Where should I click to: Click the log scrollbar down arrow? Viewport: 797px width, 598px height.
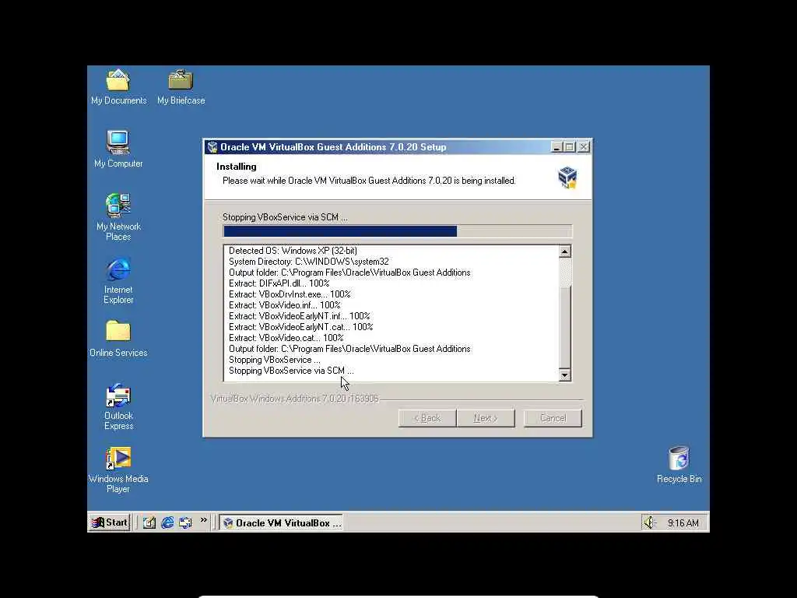point(565,375)
